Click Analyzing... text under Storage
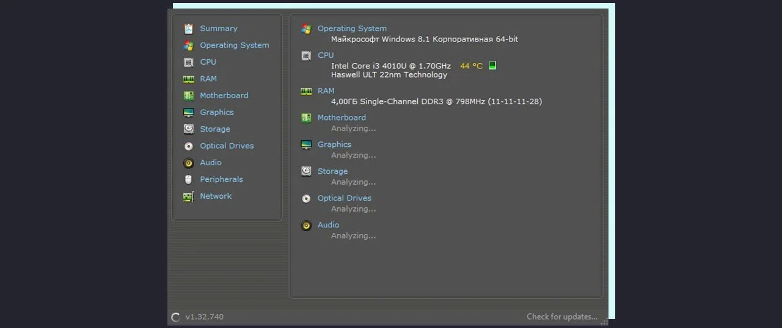Image resolution: width=782 pixels, height=328 pixels. (354, 182)
